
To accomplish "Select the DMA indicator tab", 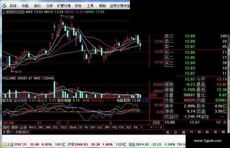I will tap(48, 127).
